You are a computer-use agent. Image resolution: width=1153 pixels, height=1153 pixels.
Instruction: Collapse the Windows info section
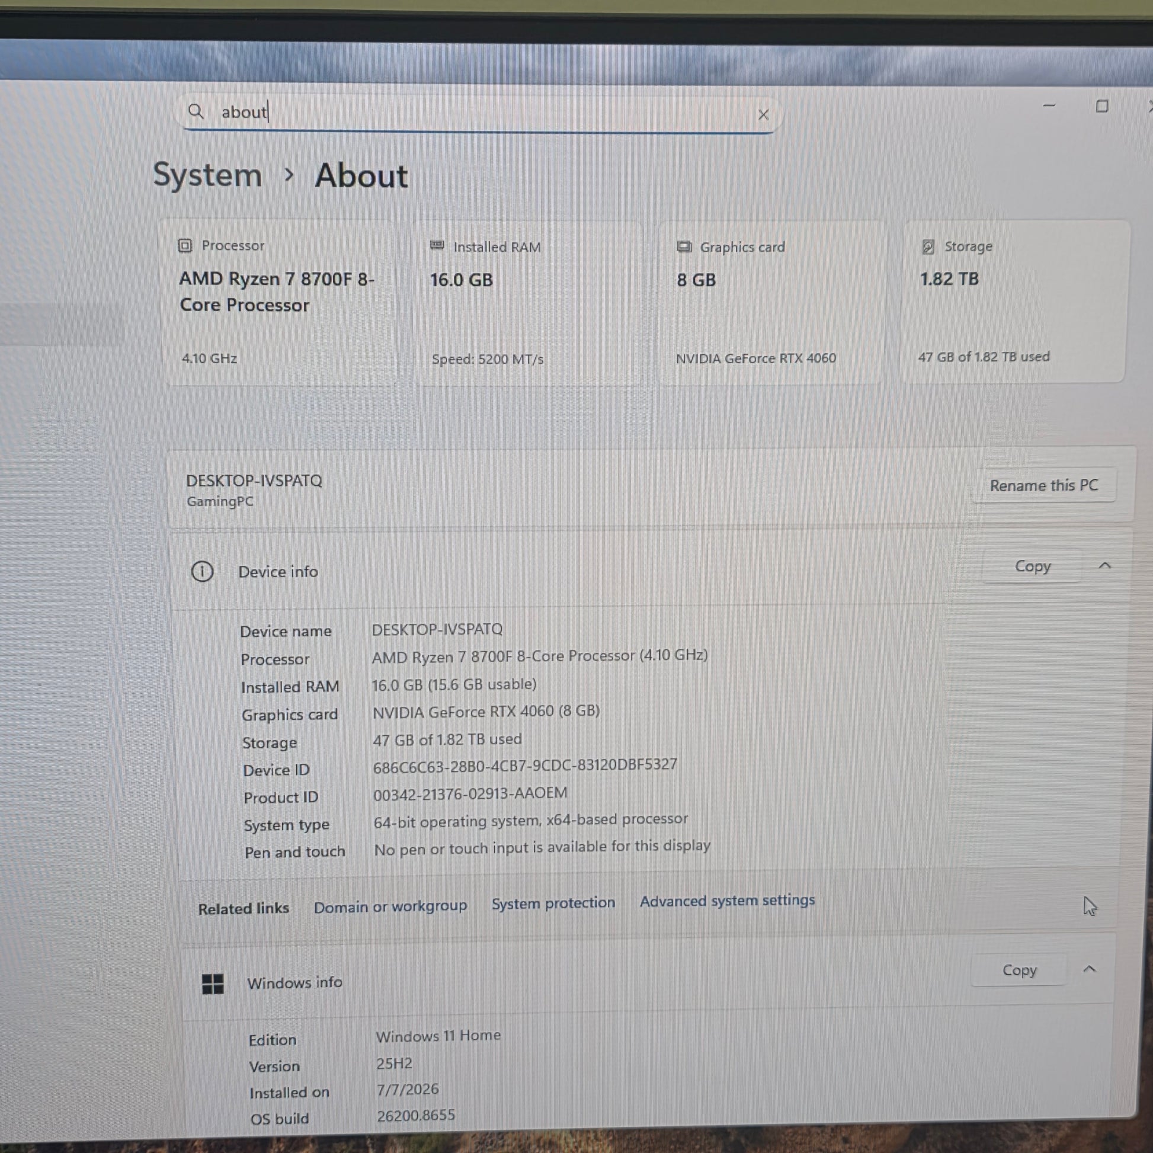1089,969
